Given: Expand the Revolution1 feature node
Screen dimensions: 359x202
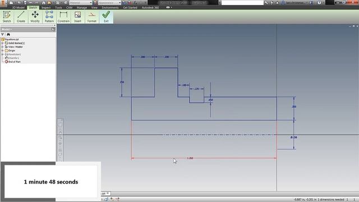Looking at the screenshot, I should pos(2,54).
